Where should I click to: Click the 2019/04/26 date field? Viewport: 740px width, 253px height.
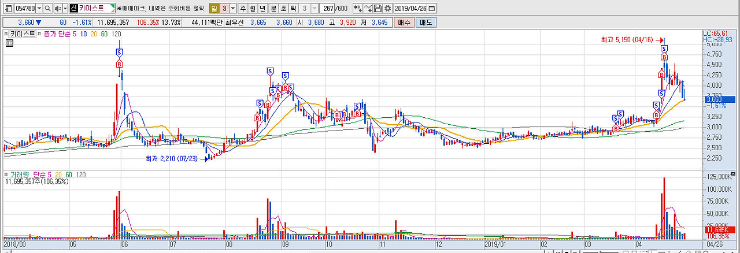coord(411,8)
